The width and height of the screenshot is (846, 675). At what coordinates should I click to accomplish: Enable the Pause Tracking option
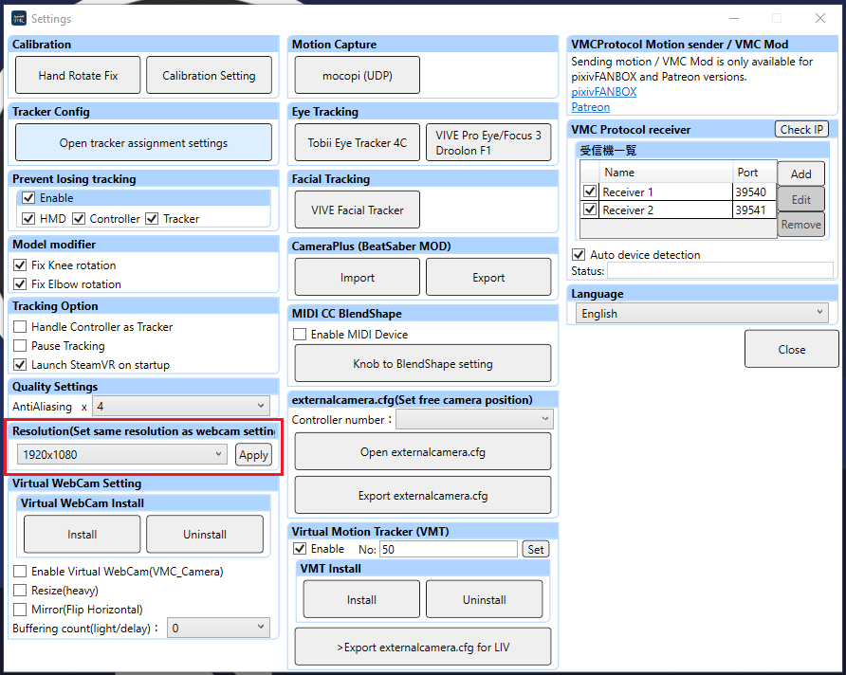(x=21, y=346)
